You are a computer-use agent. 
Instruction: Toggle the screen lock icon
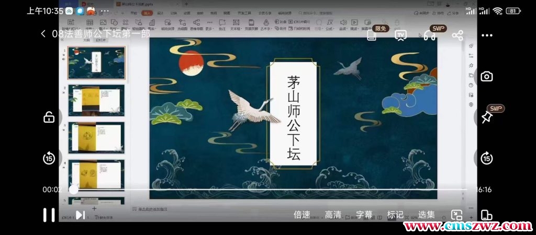(49, 117)
